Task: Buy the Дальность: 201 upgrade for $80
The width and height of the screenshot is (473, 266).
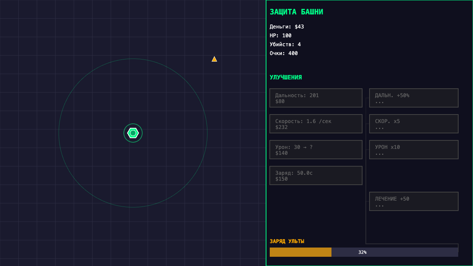Action: coord(316,98)
